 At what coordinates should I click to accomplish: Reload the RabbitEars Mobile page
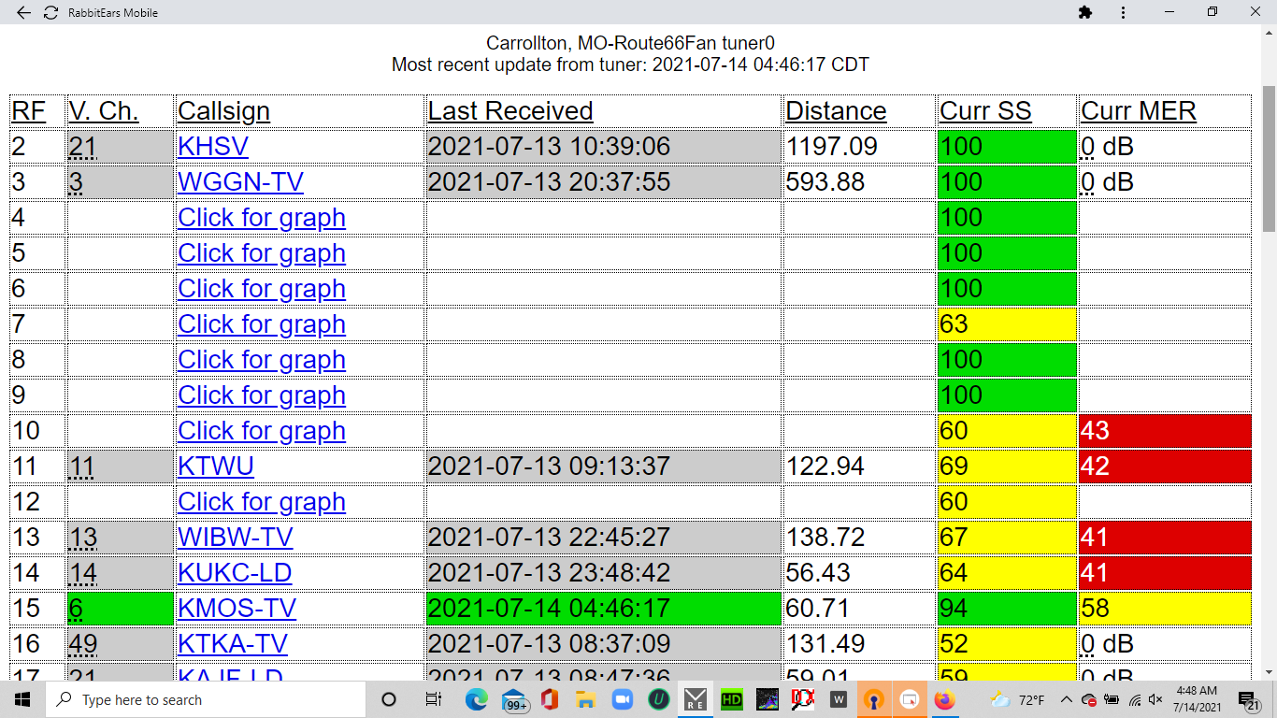(50, 12)
